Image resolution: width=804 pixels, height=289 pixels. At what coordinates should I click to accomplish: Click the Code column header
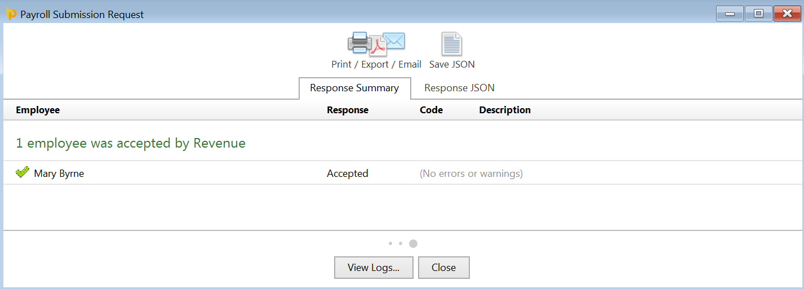[432, 110]
